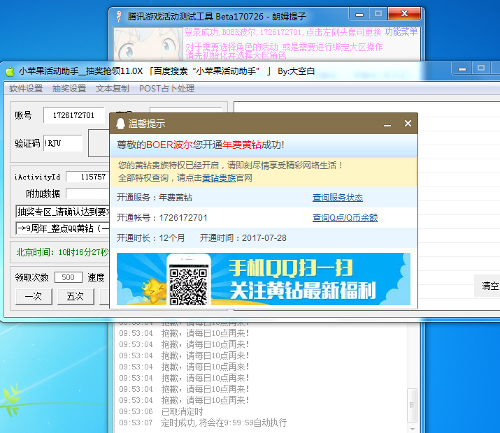Open 功能菜单 in the Tencent tool window
The image size is (500, 433).
(x=401, y=32)
